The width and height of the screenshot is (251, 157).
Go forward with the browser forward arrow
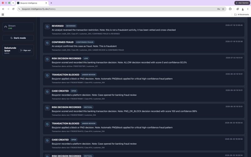click(8, 9)
